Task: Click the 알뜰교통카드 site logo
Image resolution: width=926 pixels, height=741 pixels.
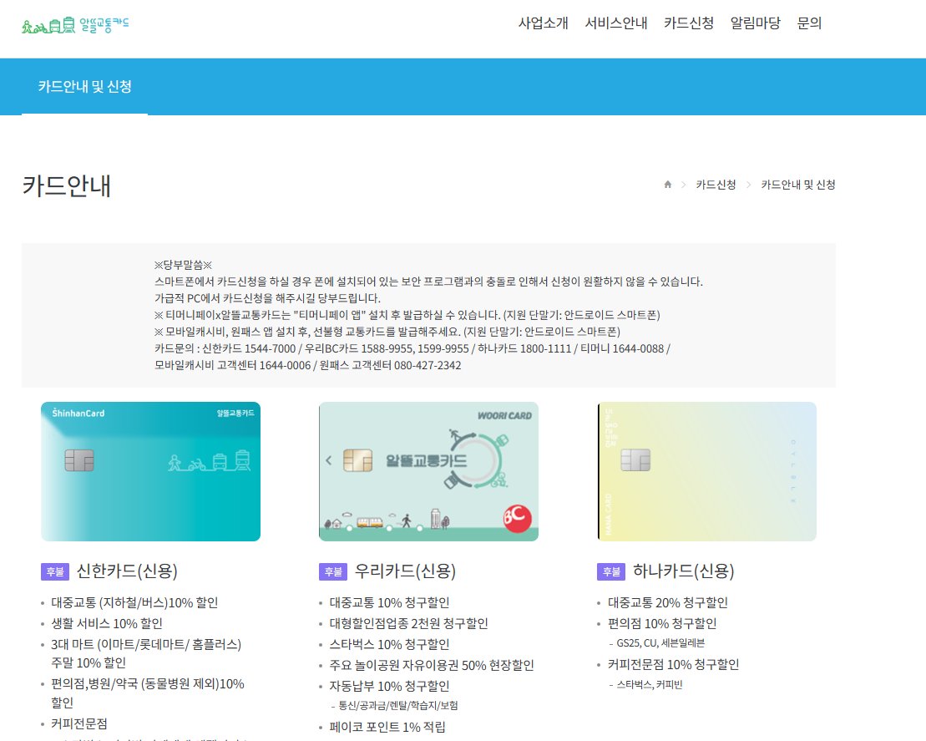Action: pyautogui.click(x=75, y=25)
